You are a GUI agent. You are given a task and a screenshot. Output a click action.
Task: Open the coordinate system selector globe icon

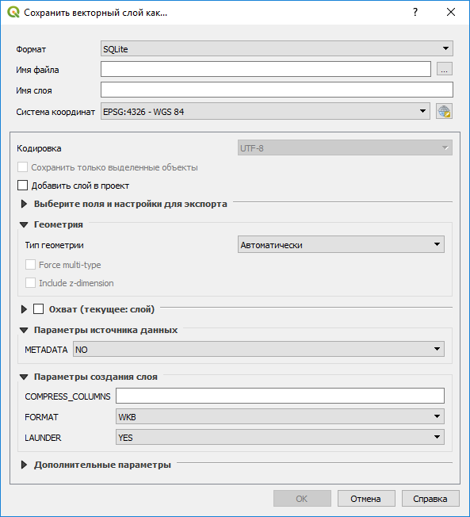[x=444, y=111]
